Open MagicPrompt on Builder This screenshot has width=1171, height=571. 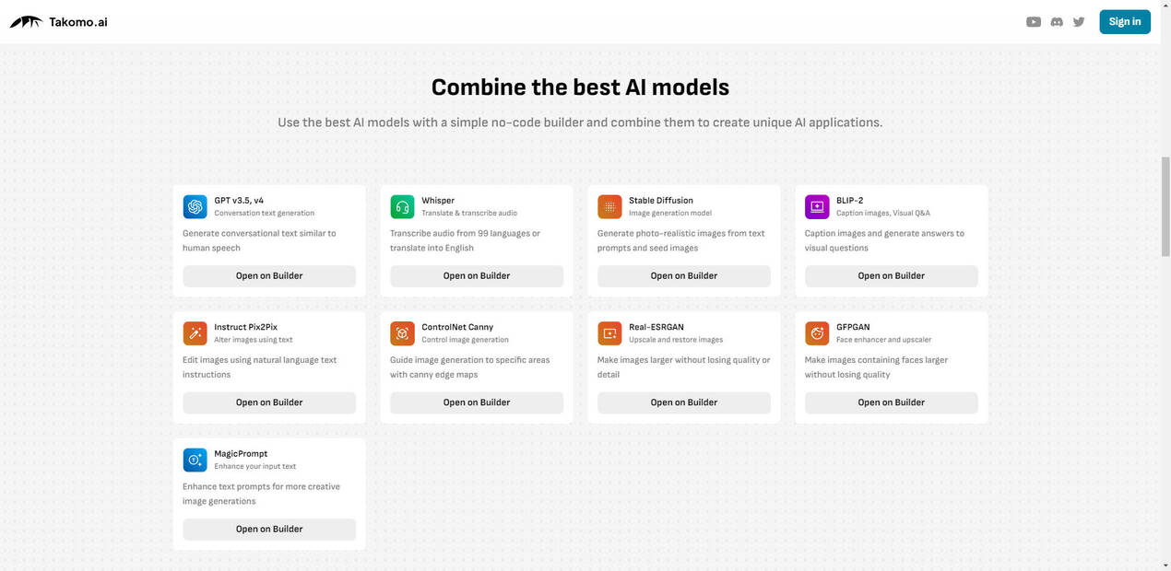click(x=269, y=529)
